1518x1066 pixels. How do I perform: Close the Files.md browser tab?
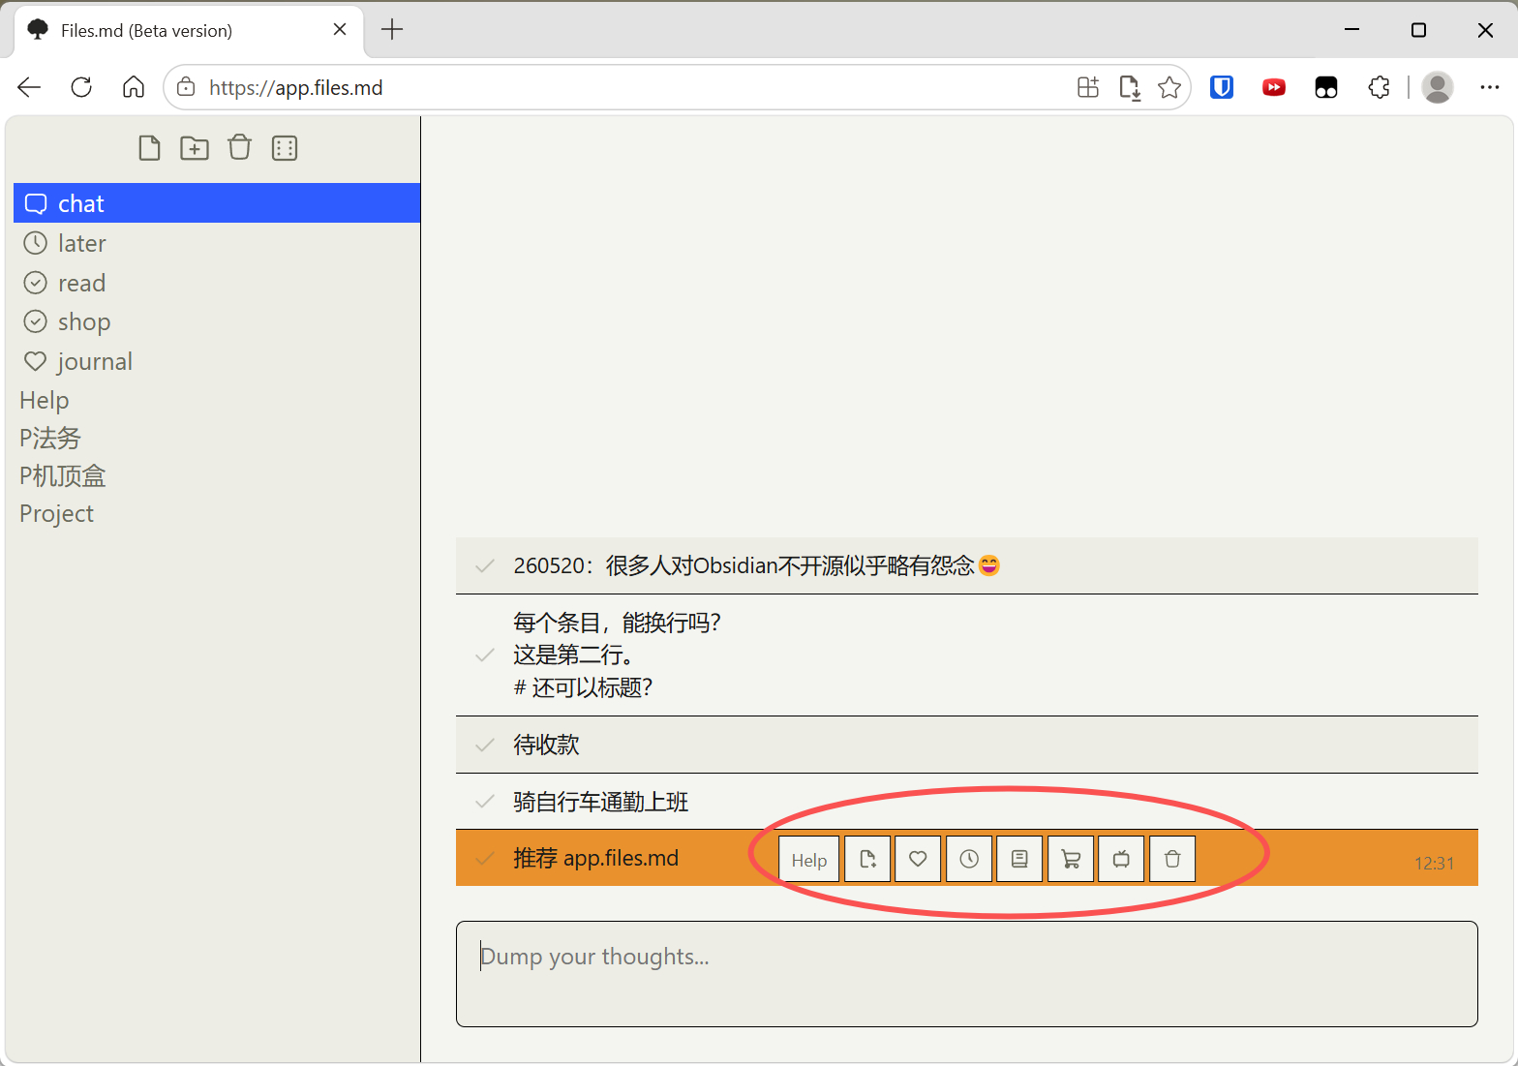pyautogui.click(x=340, y=30)
